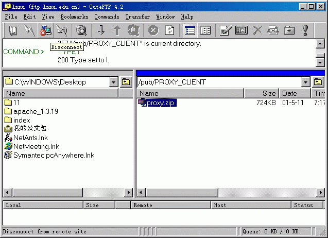
Task: Click local pane scroll right arrow
Action: pos(128,192)
